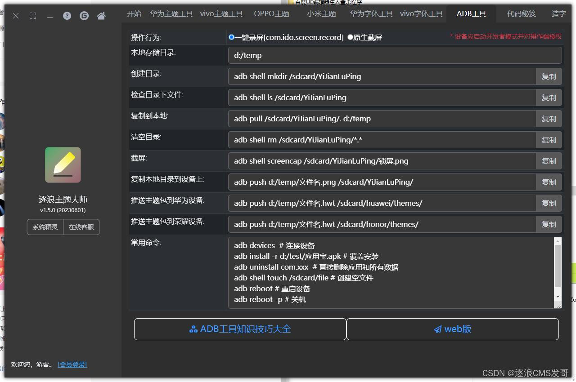Switch to the 开始 tab

click(x=134, y=13)
